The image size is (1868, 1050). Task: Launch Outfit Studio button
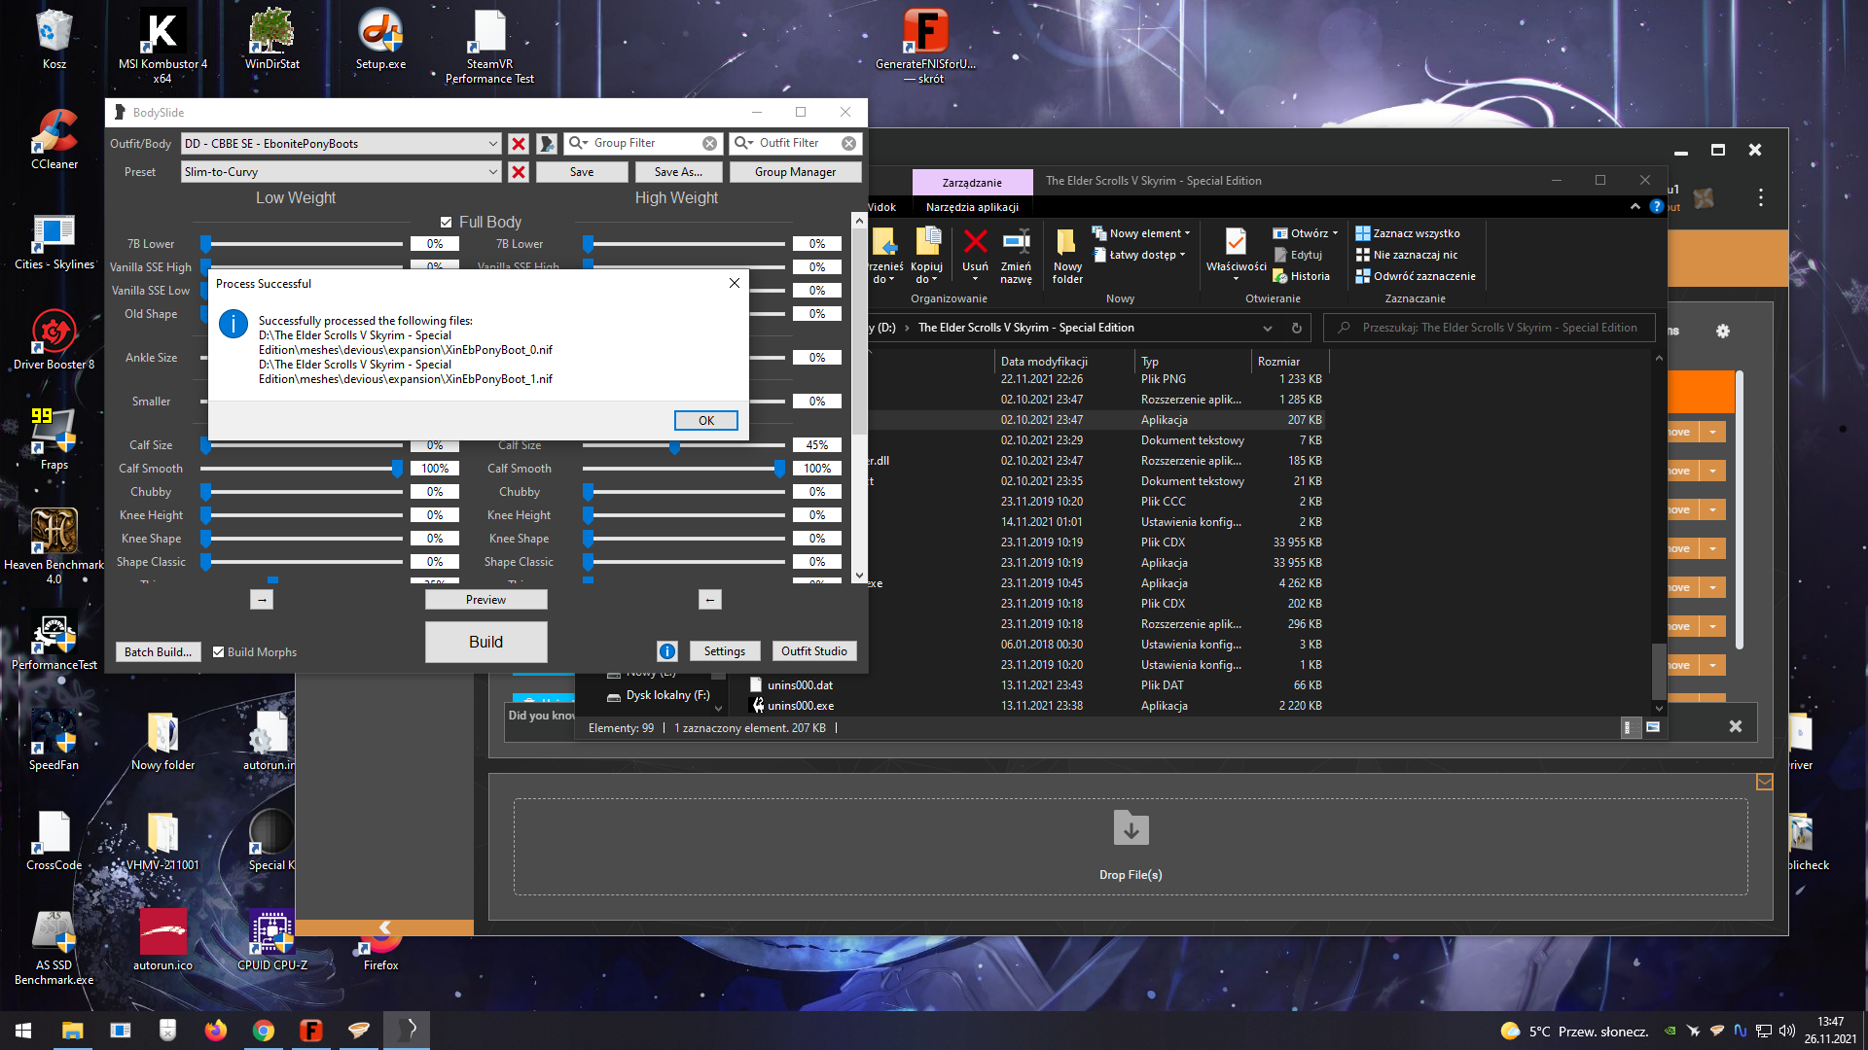click(814, 651)
